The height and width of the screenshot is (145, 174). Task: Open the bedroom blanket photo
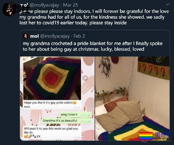(x=132, y=99)
